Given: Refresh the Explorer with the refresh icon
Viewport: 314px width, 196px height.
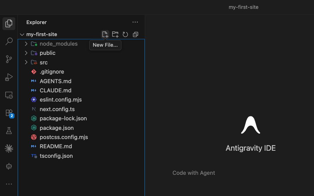Looking at the screenshot, I should coord(125,34).
